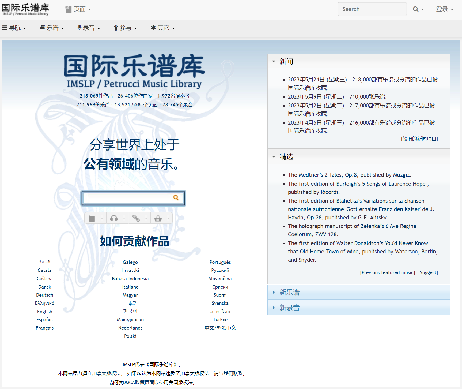The width and height of the screenshot is (462, 389).
Task: Select the shopping basket search icon
Action: click(158, 218)
